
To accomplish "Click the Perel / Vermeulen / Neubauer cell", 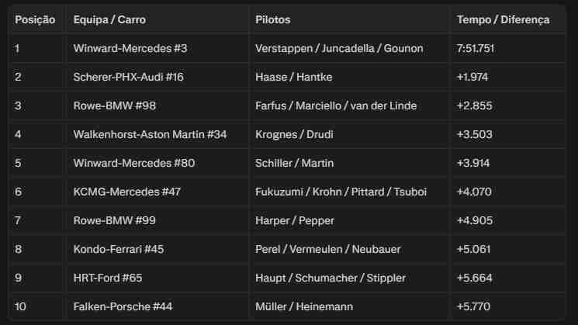I will [x=318, y=249].
